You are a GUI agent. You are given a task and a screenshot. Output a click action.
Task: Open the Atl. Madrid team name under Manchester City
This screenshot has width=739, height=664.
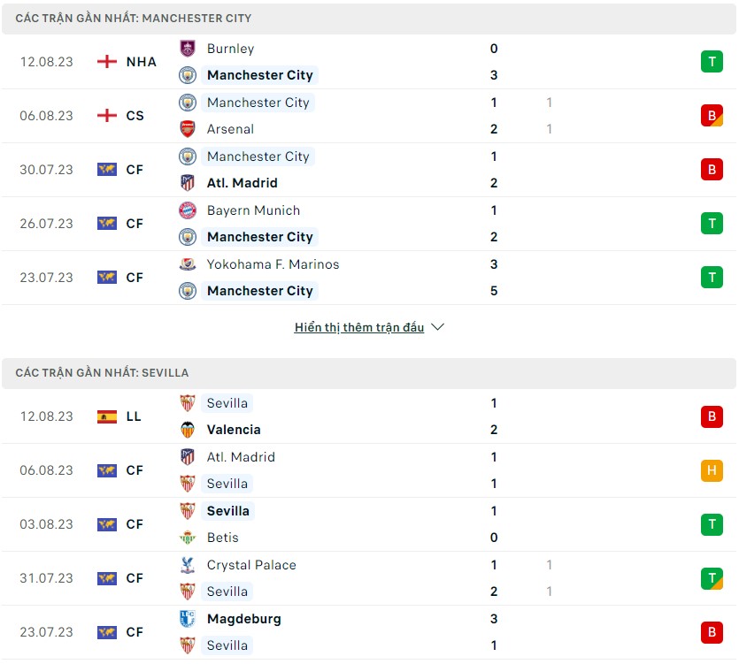point(242,183)
